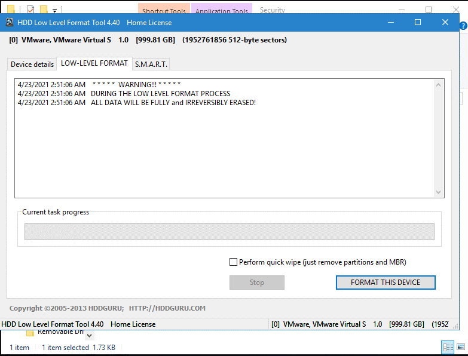
Task: Click the 1952761856 512-byte sectors text
Action: pos(234,40)
